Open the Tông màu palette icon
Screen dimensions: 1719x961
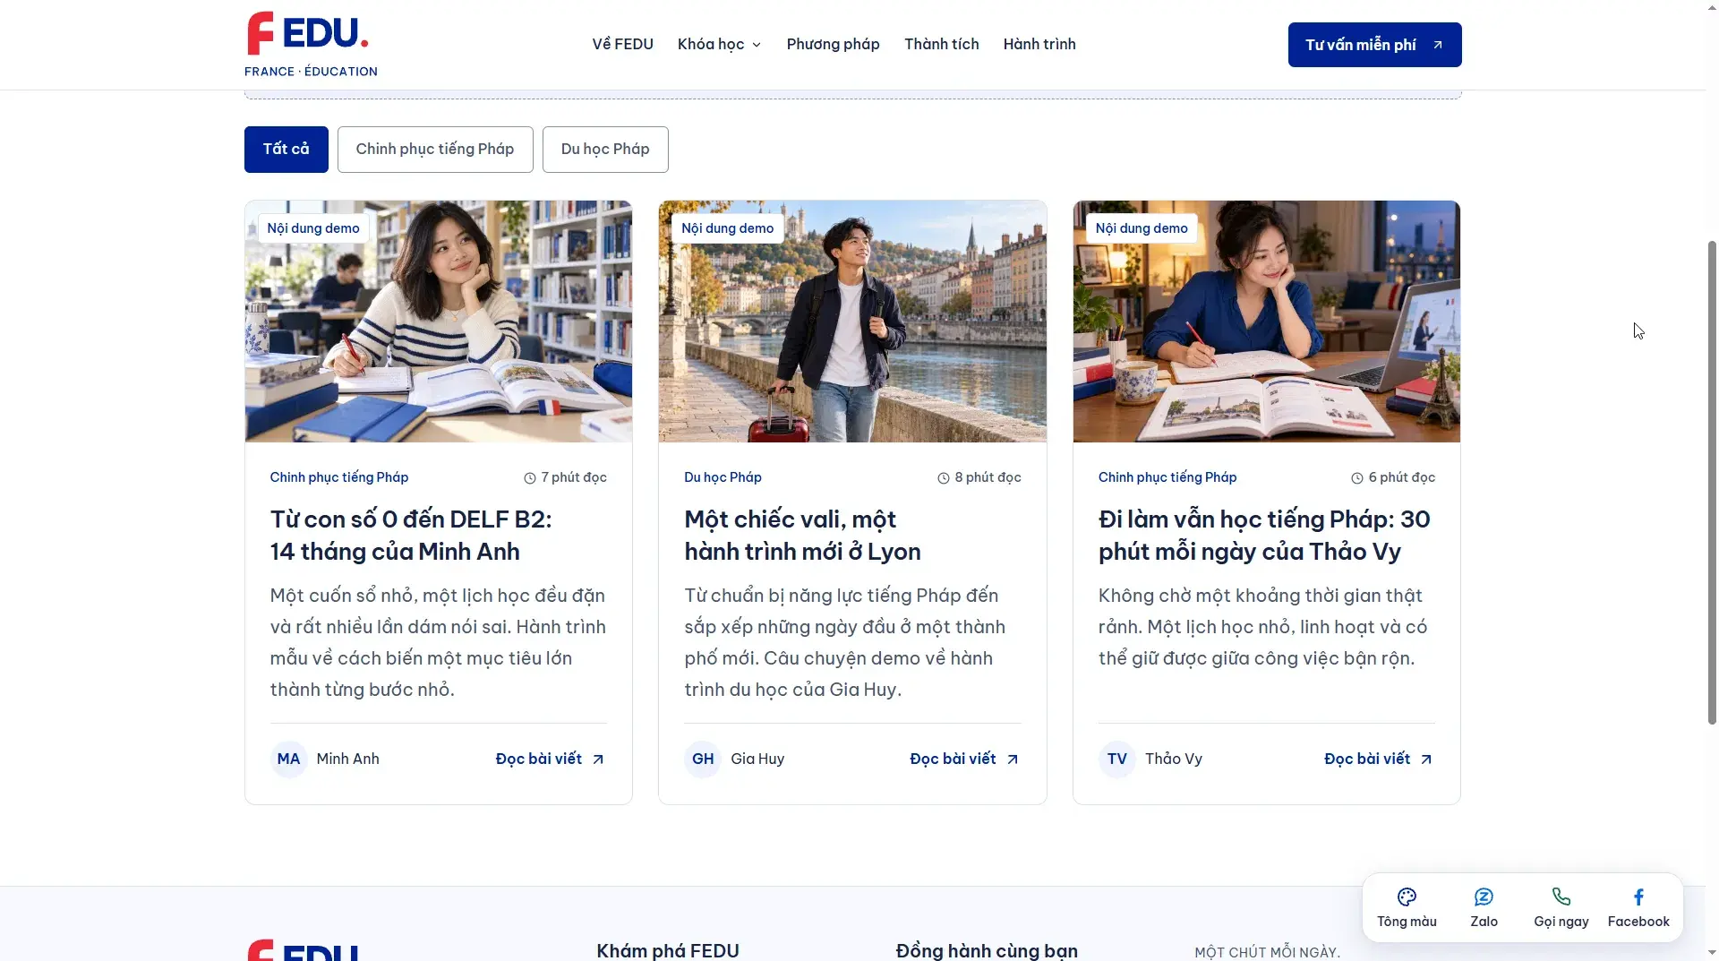1407,897
